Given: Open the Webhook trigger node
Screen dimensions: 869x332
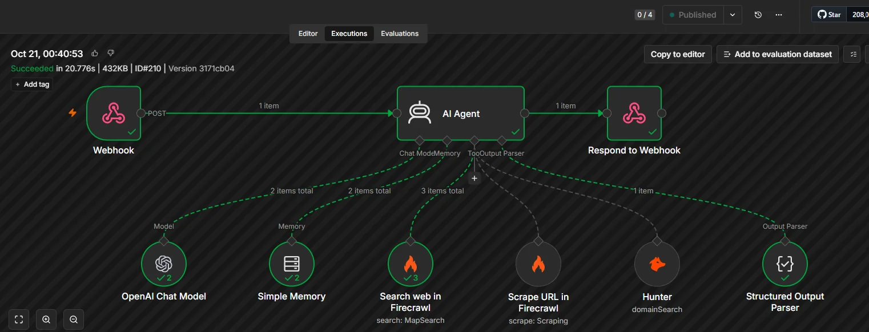Looking at the screenshot, I should 114,113.
